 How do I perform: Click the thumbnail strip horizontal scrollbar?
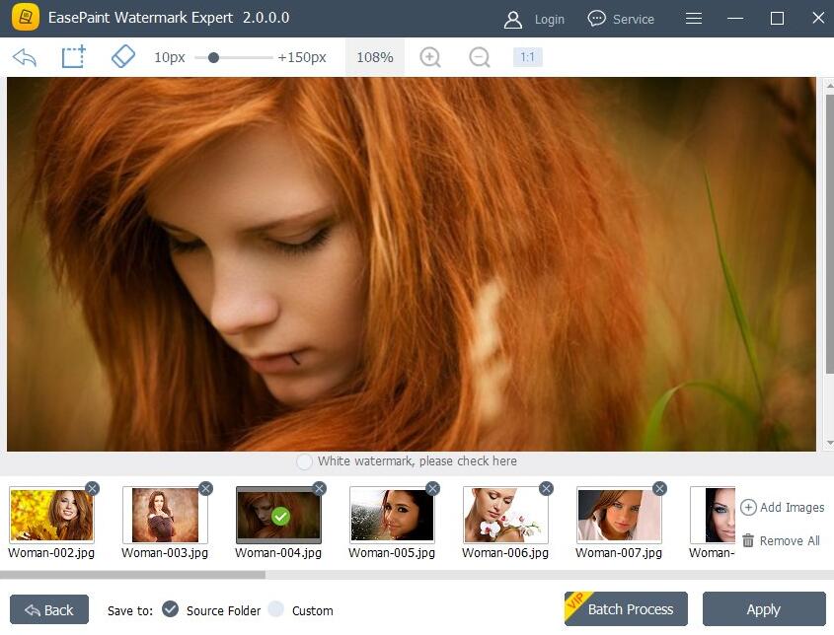pos(132,575)
